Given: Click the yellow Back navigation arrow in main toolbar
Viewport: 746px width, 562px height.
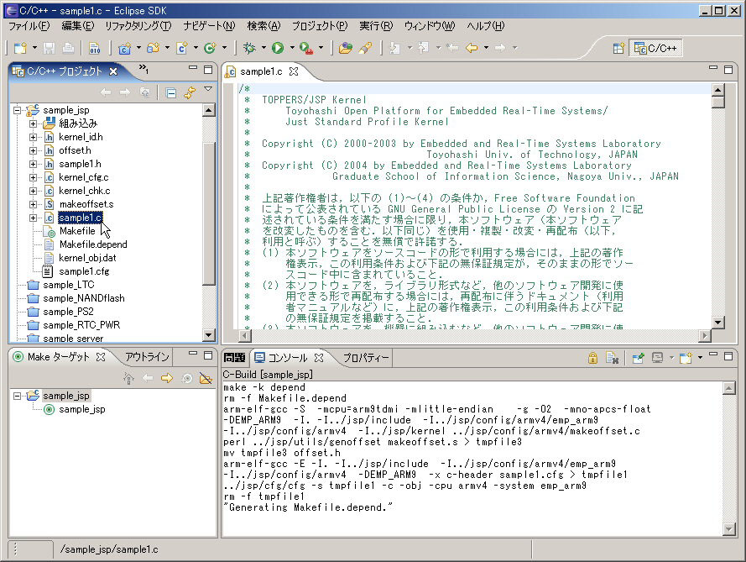Looking at the screenshot, I should pyautogui.click(x=472, y=48).
